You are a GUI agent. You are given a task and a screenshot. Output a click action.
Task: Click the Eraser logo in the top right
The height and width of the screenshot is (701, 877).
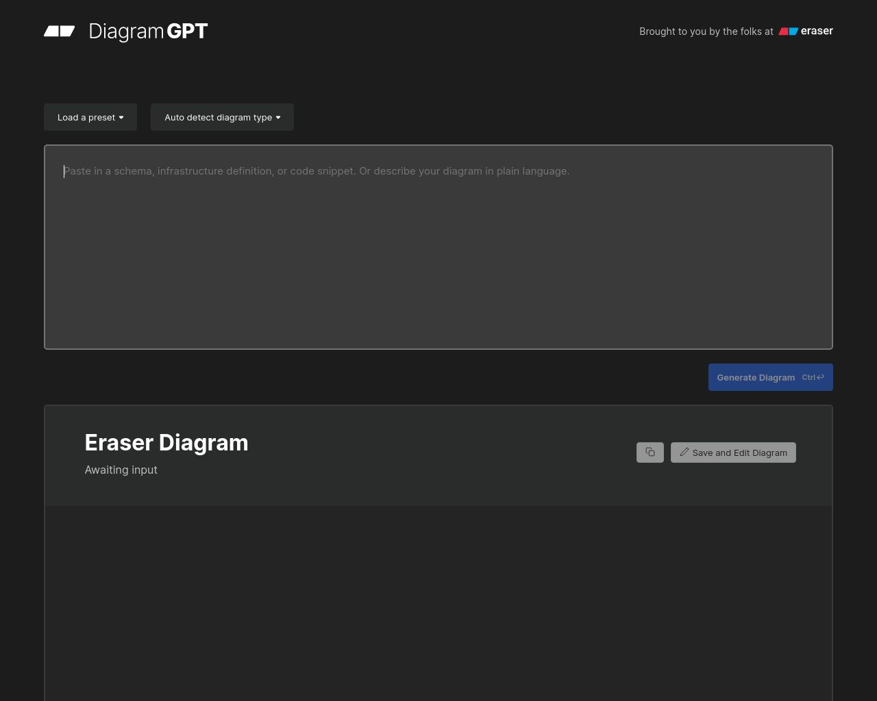pos(805,31)
